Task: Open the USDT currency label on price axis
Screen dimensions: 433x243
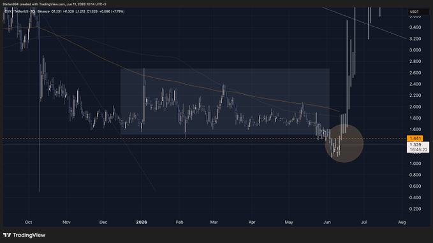Action: click(415, 11)
